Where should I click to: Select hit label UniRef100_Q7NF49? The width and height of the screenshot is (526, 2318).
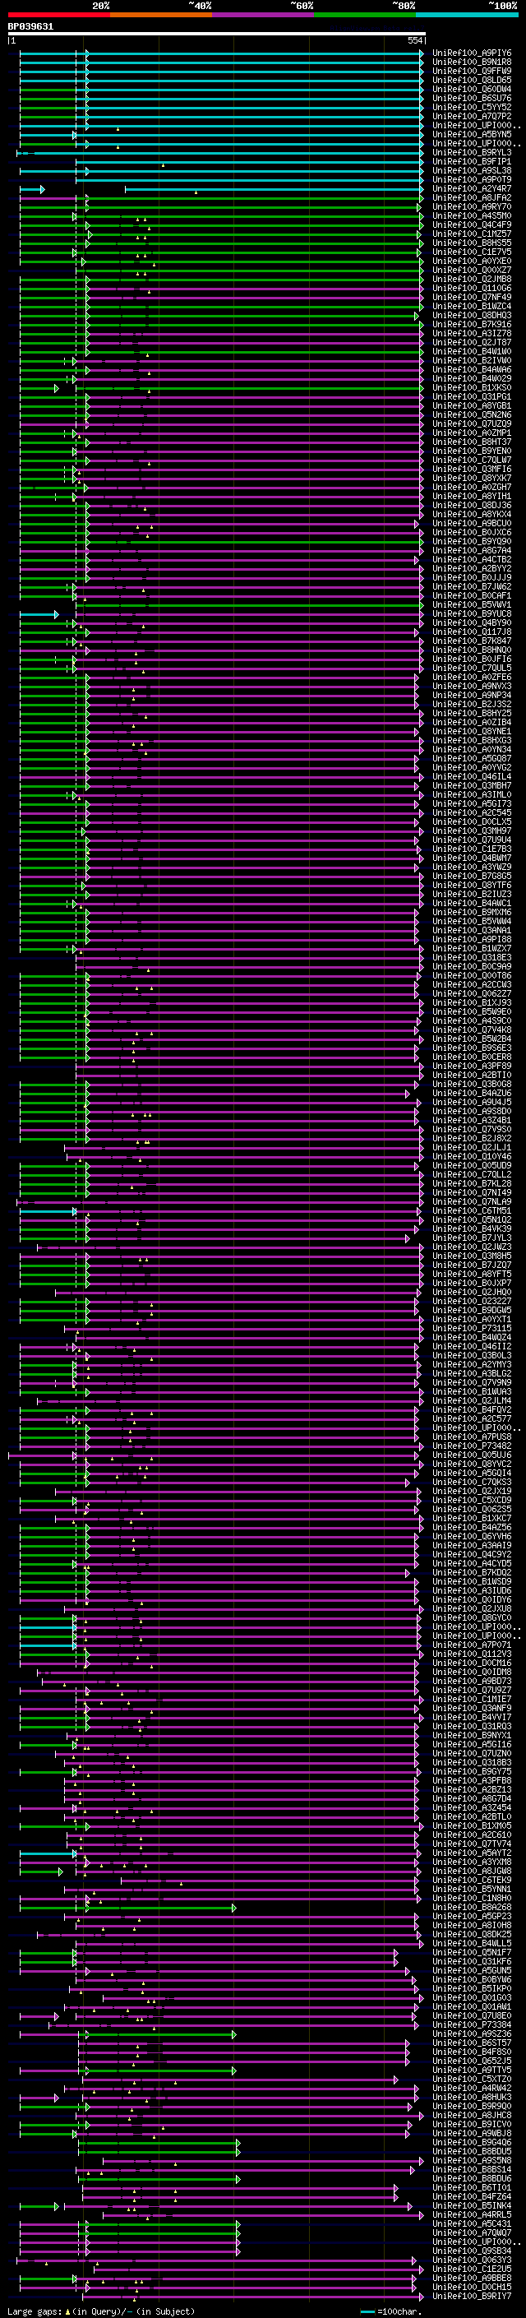tap(471, 297)
